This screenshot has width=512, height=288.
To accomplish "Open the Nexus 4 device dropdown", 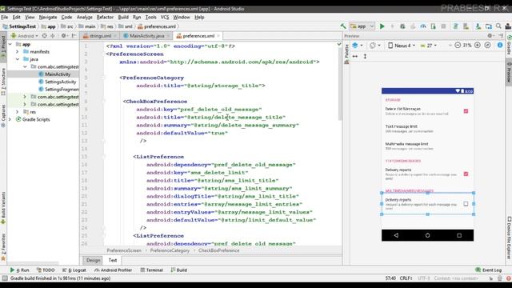I will [x=402, y=46].
